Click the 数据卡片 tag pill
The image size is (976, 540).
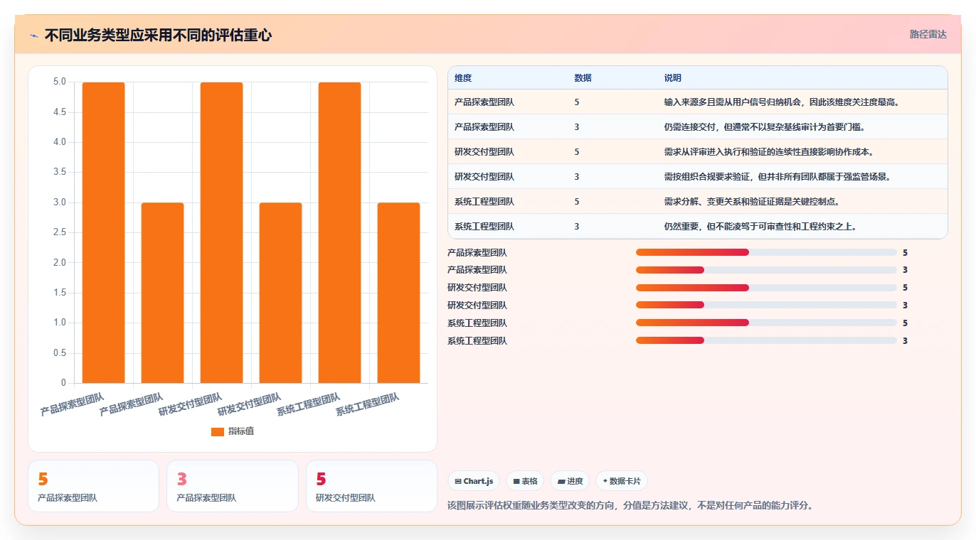pyautogui.click(x=622, y=481)
